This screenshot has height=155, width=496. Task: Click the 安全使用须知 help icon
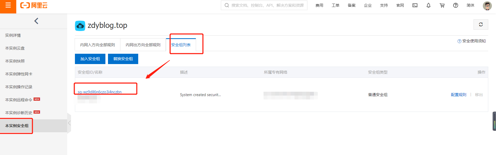[459, 41]
